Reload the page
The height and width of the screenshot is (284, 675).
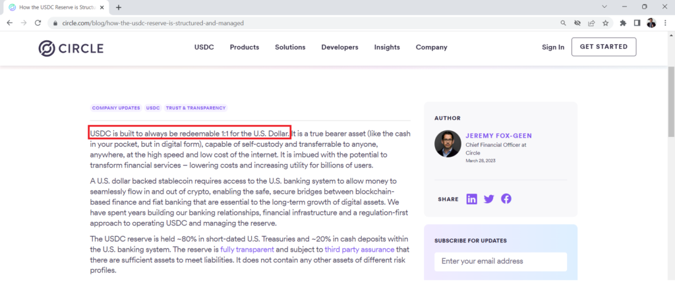point(39,22)
